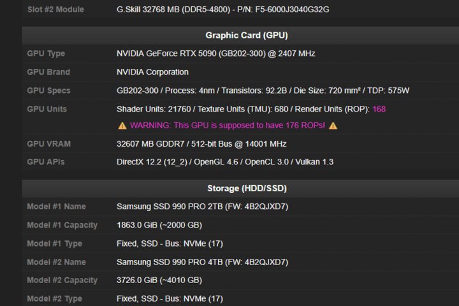Click the NVIDIA GeForce RTX 5090 value
The width and height of the screenshot is (459, 306).
[x=215, y=54]
